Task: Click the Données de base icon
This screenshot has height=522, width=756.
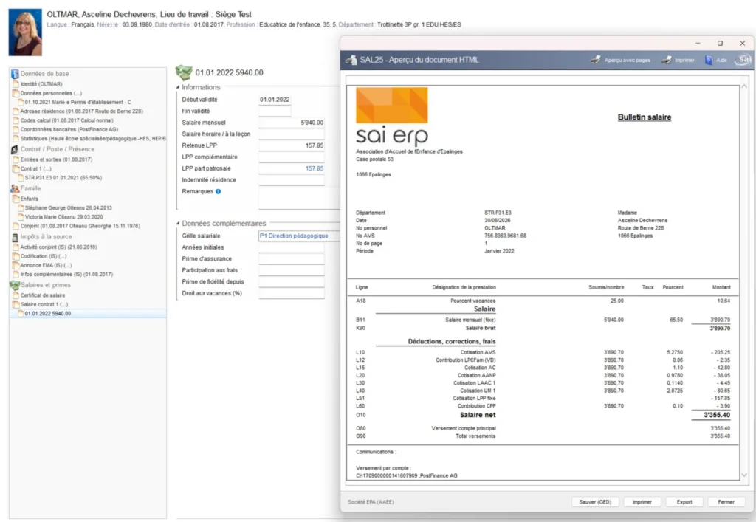Action: pos(15,74)
